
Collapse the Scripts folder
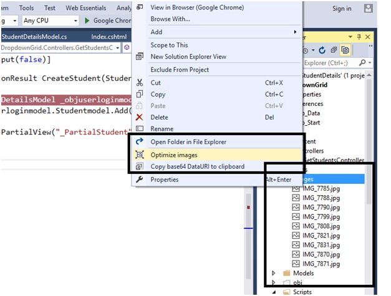[x=274, y=292]
